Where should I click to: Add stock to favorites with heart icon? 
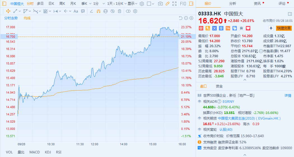click(x=248, y=28)
